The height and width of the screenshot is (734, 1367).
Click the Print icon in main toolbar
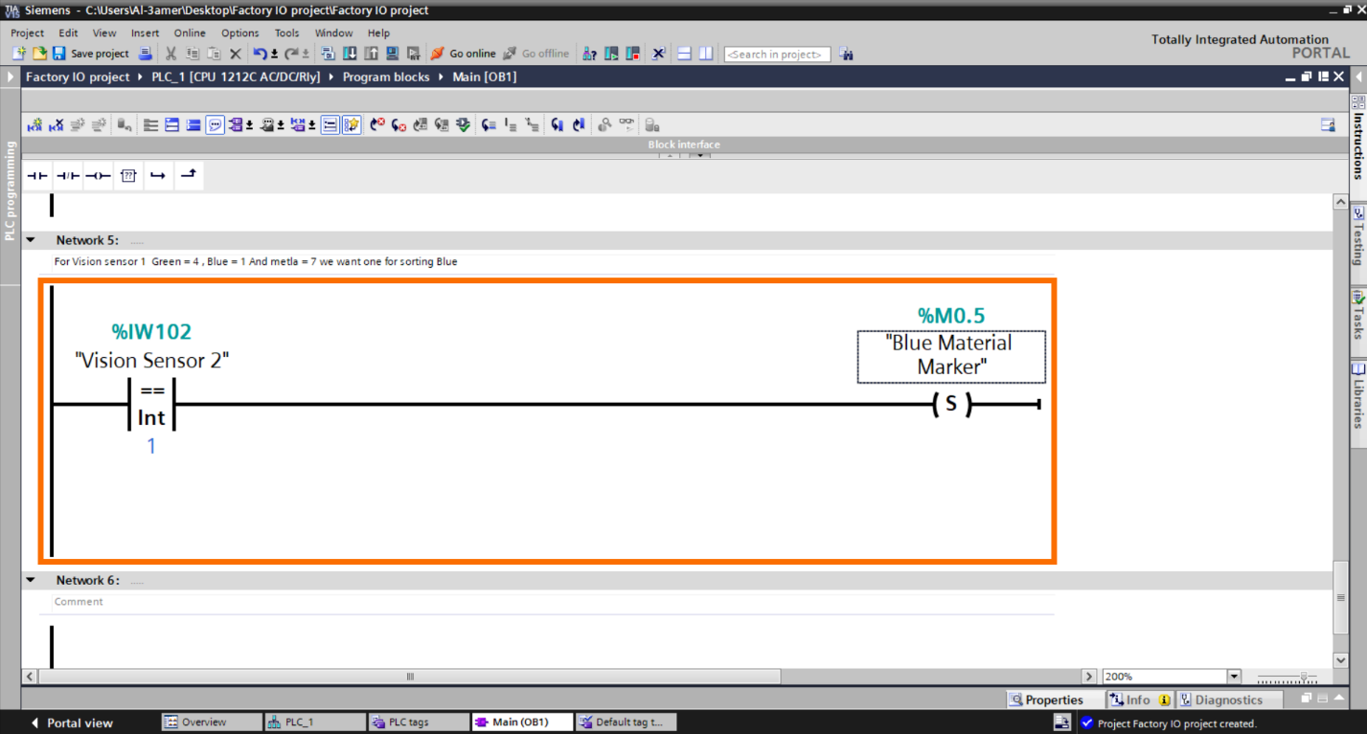pyautogui.click(x=146, y=54)
